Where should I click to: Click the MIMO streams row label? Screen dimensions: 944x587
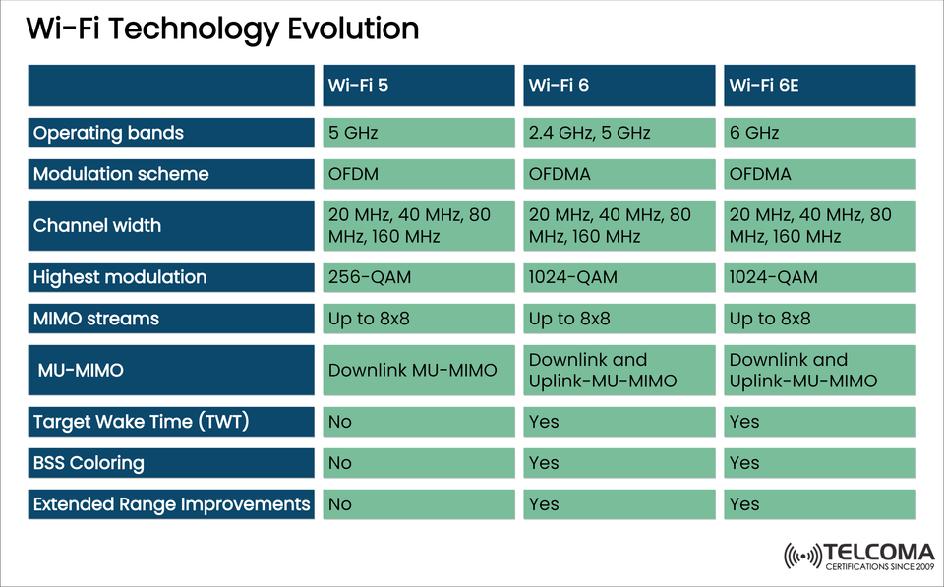coord(171,319)
